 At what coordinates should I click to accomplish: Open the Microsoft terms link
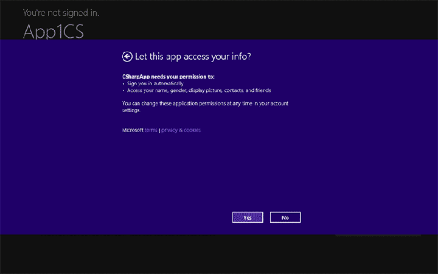(151, 130)
